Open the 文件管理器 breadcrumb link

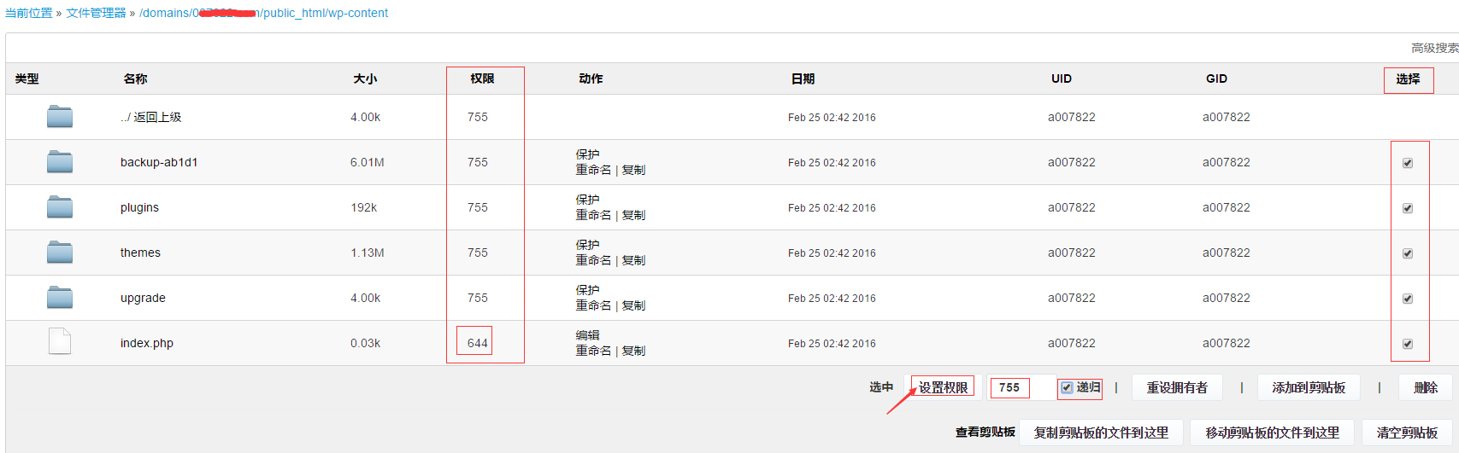96,13
